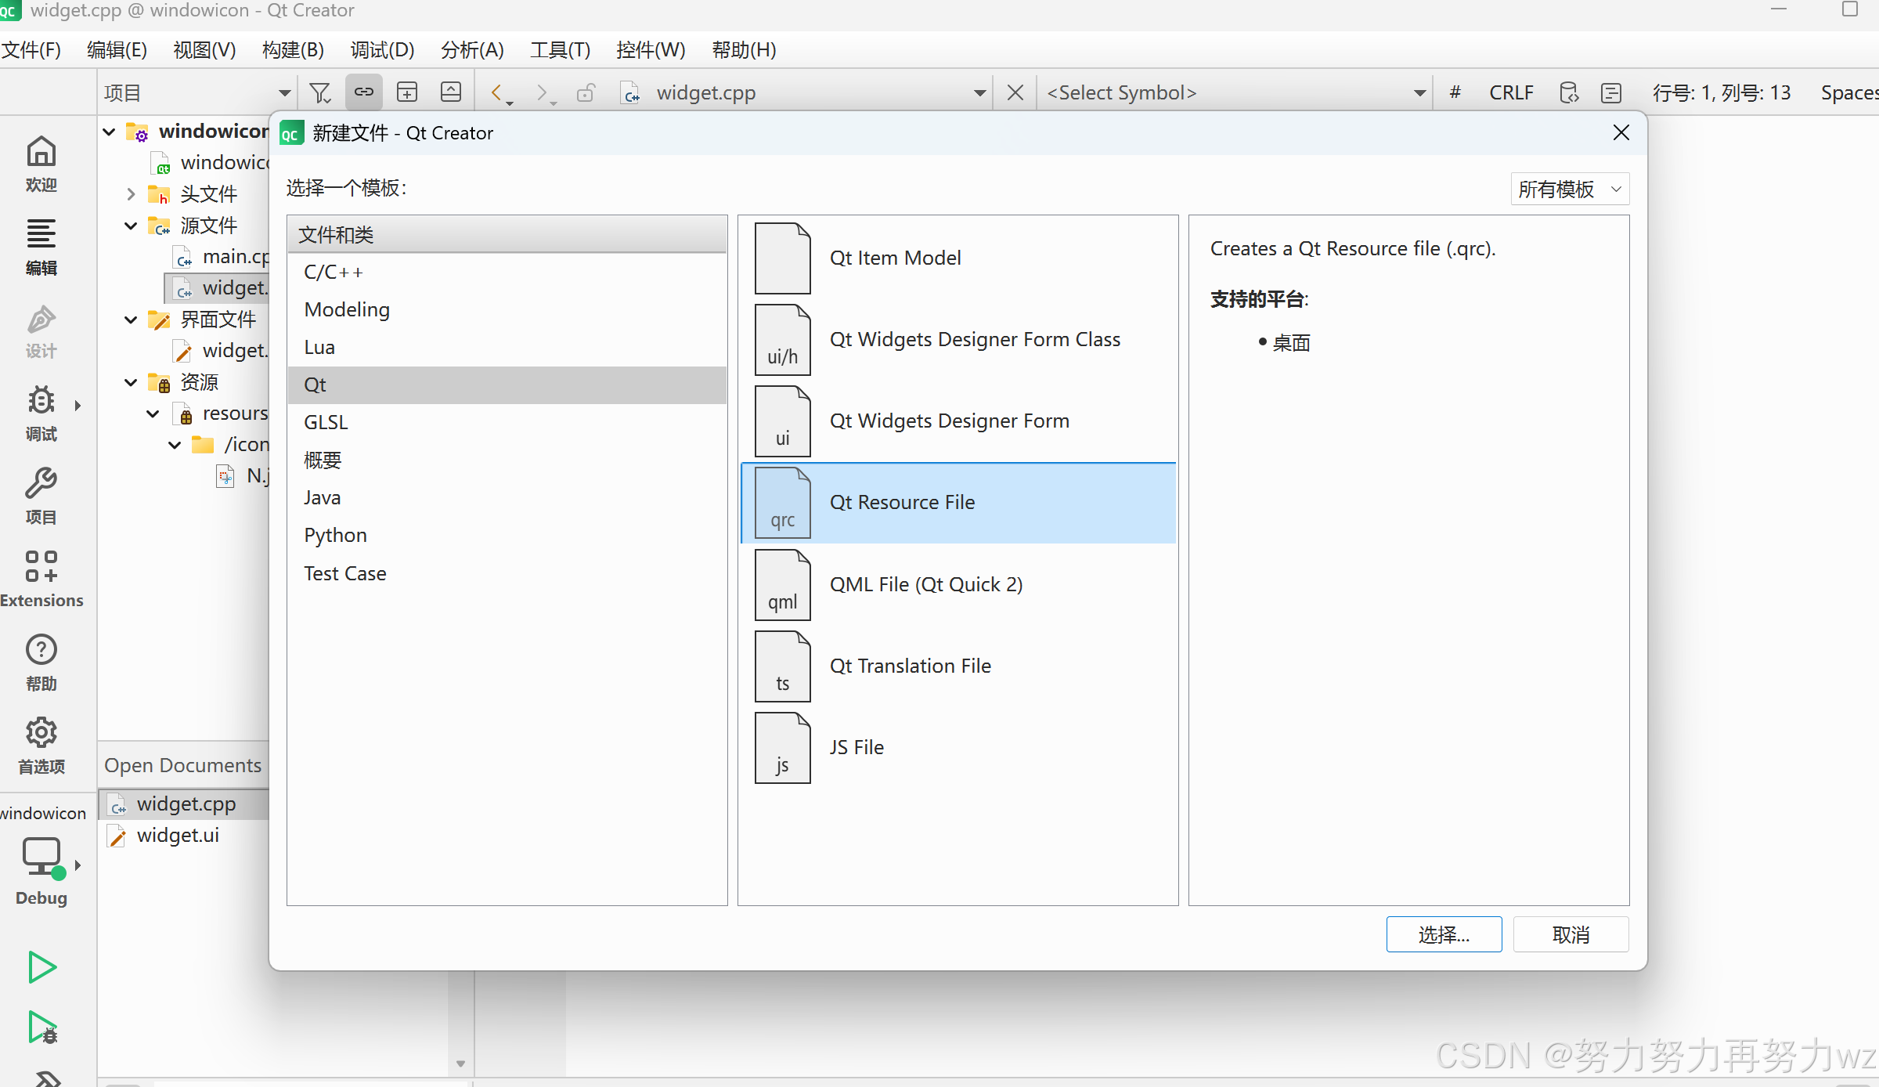This screenshot has height=1087, width=1879.
Task: Switch to 编辑 (Edit) mode
Action: click(41, 246)
